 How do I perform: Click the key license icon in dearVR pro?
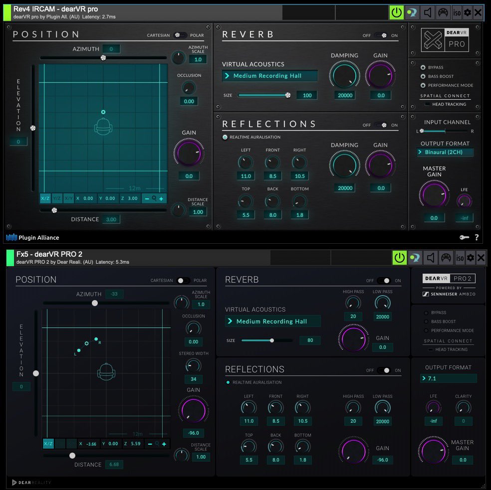[x=464, y=237]
